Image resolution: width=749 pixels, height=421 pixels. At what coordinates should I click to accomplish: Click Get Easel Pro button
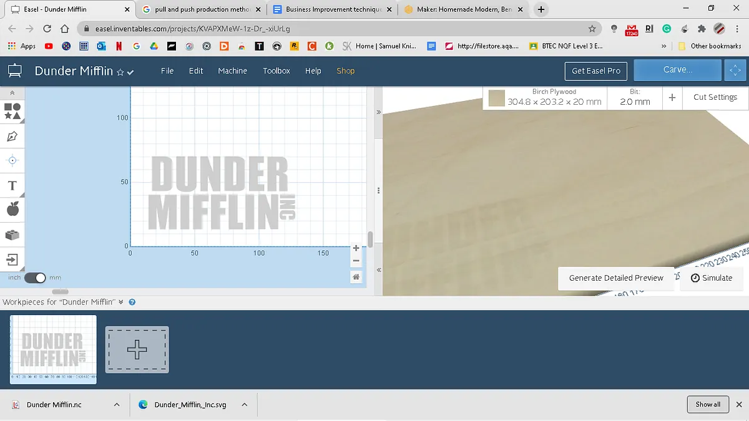[x=596, y=70]
